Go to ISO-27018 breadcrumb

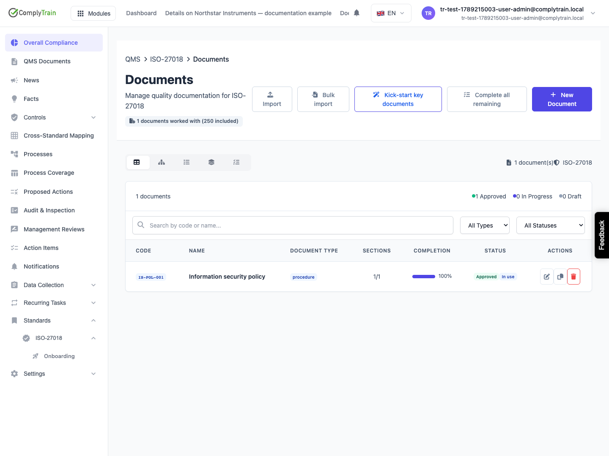167,60
